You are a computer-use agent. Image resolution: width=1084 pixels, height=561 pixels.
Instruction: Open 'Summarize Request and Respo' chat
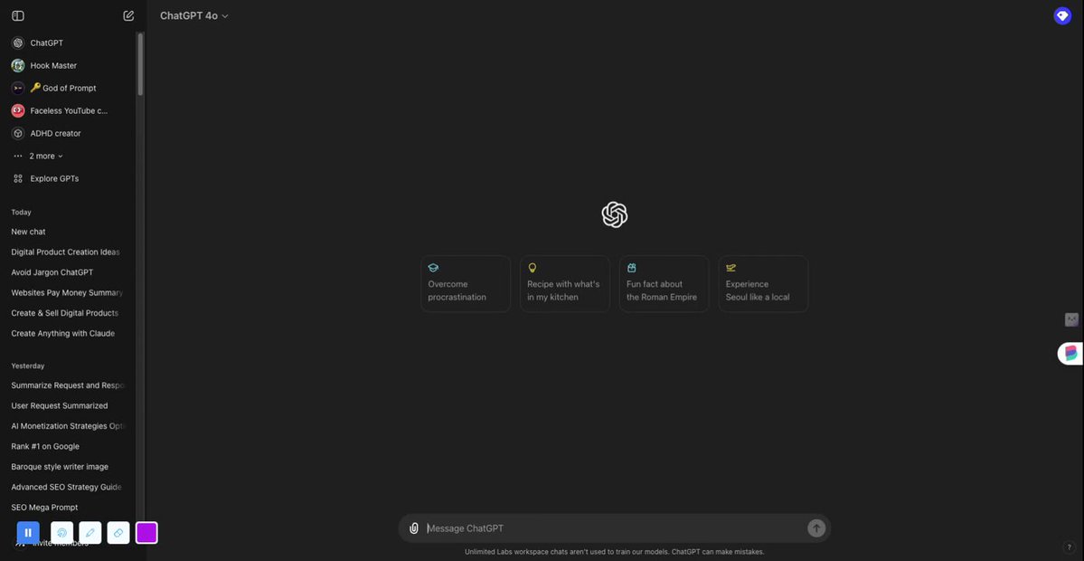(x=68, y=385)
